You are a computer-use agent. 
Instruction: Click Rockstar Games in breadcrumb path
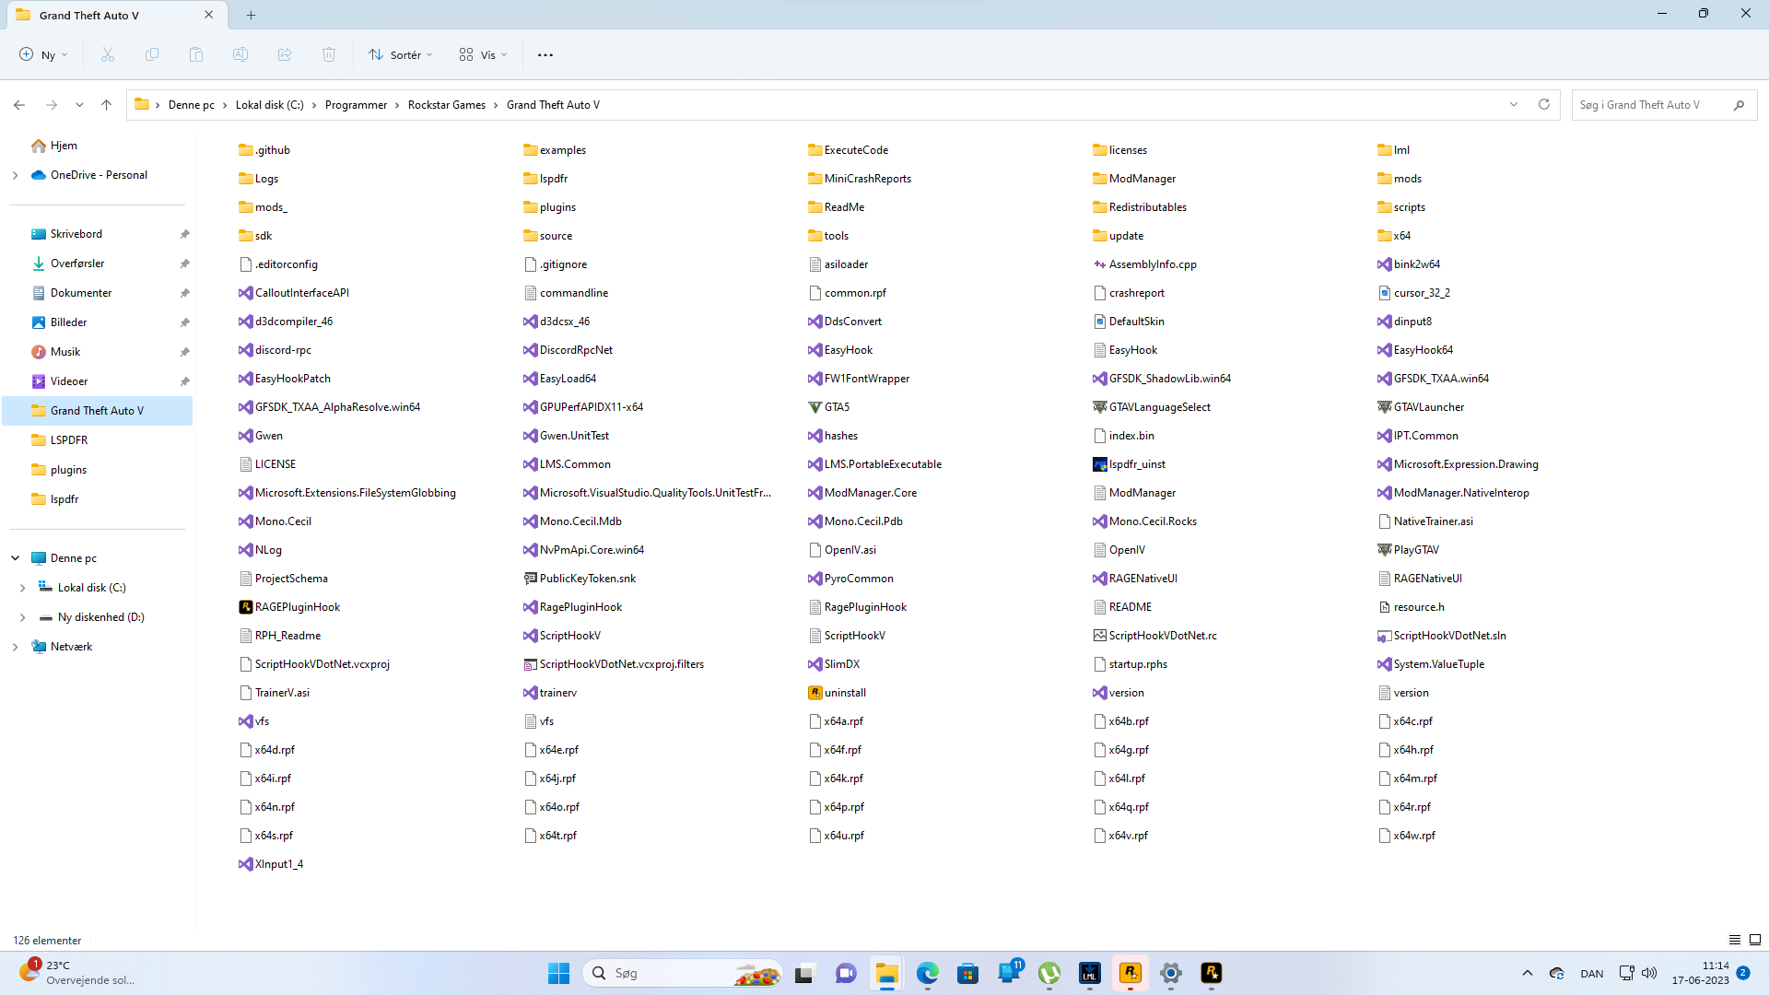click(x=446, y=105)
